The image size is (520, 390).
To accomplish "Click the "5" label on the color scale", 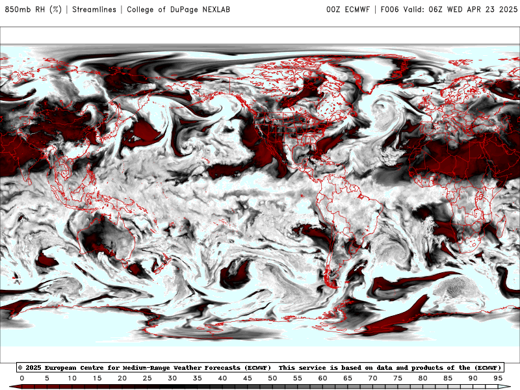I will (47, 378).
